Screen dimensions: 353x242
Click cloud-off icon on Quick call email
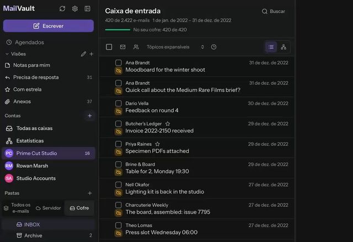click(x=119, y=91)
